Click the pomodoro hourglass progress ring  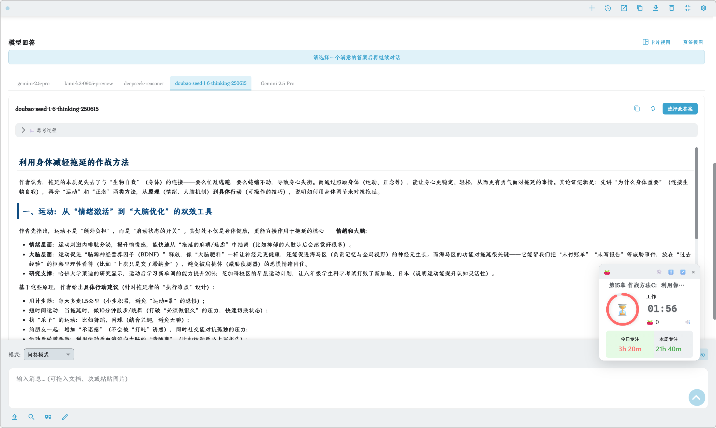622,310
